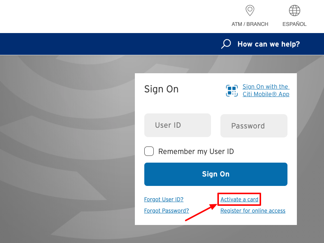The width and height of the screenshot is (324, 243).
Task: Click the blue Sign On button
Action: point(216,174)
